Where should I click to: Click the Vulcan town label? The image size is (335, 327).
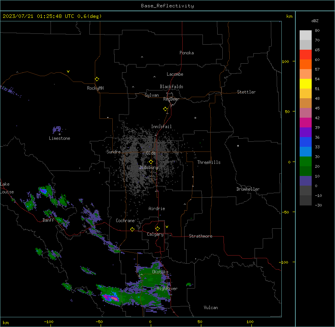pos(211,308)
